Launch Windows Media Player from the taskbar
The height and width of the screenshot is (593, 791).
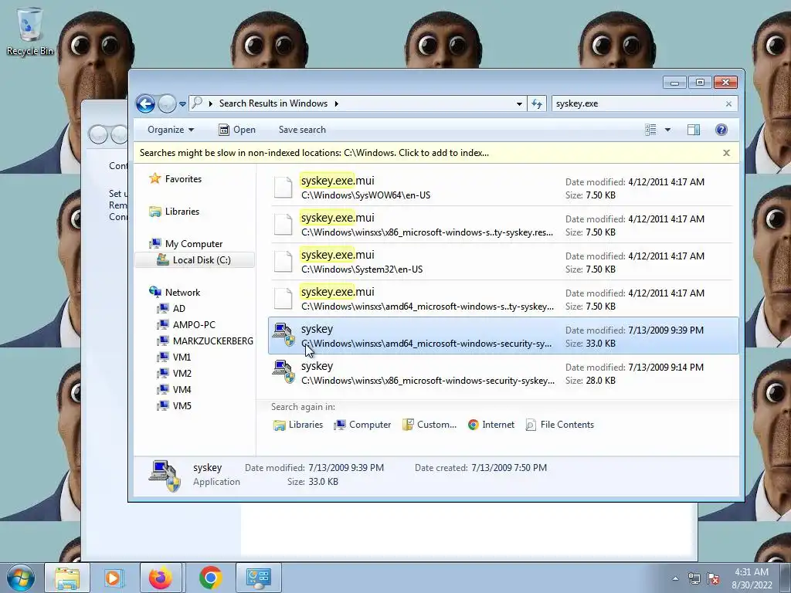point(114,578)
